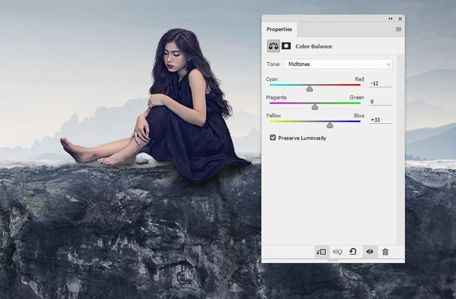456x299 pixels.
Task: Collapse the panel with double-arrow icon
Action: [390, 19]
